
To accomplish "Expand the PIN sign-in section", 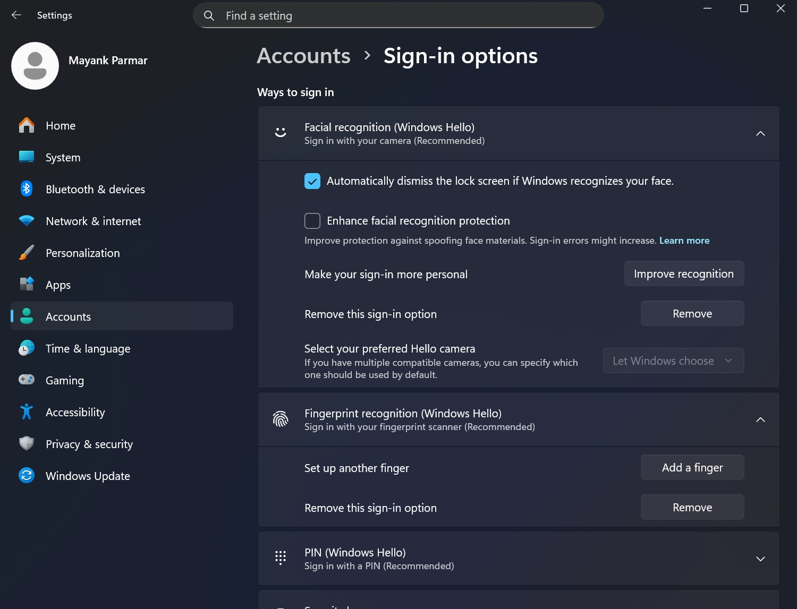I will tap(760, 559).
